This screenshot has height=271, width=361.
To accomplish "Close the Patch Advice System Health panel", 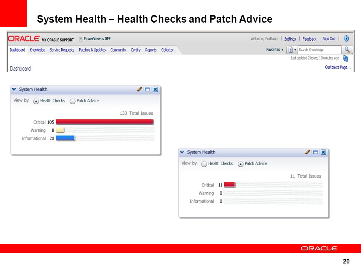I will (323, 152).
